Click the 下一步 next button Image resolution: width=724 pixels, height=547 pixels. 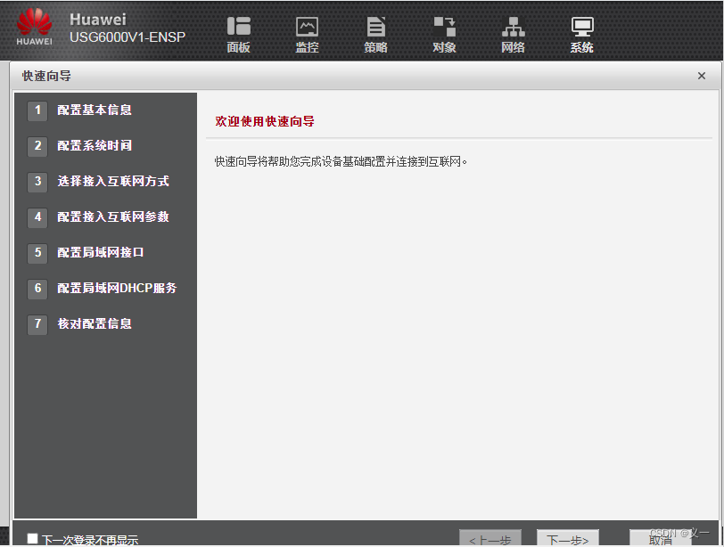[567, 538]
